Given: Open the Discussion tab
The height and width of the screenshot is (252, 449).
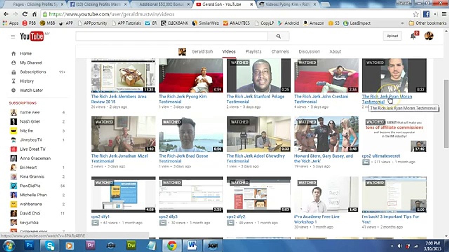Looking at the screenshot, I should pos(309,51).
